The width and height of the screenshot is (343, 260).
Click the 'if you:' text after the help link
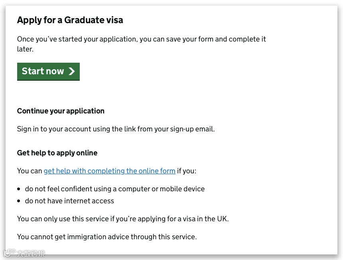pyautogui.click(x=187, y=171)
